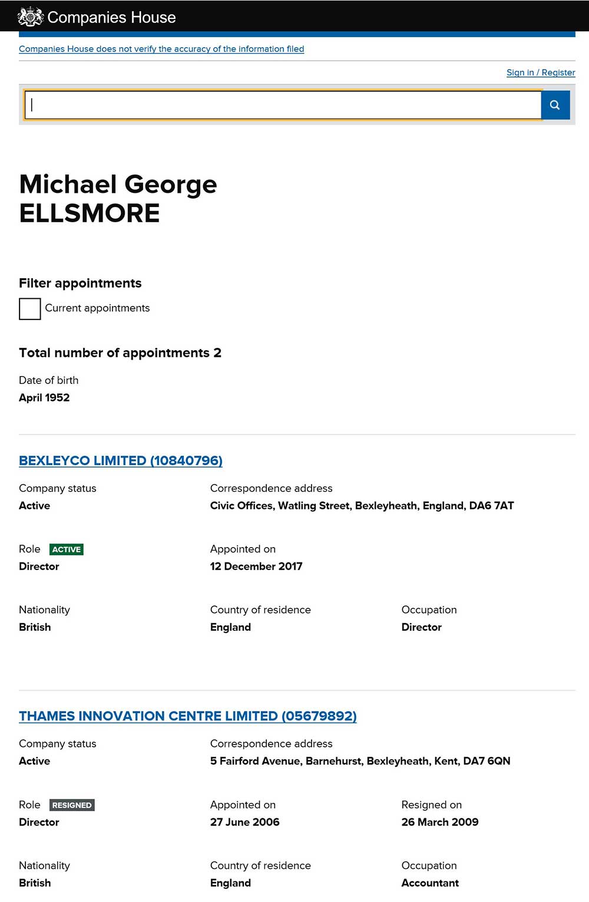The image size is (589, 902).
Task: Click the Civic Offices, Watling Street address
Action: click(362, 506)
